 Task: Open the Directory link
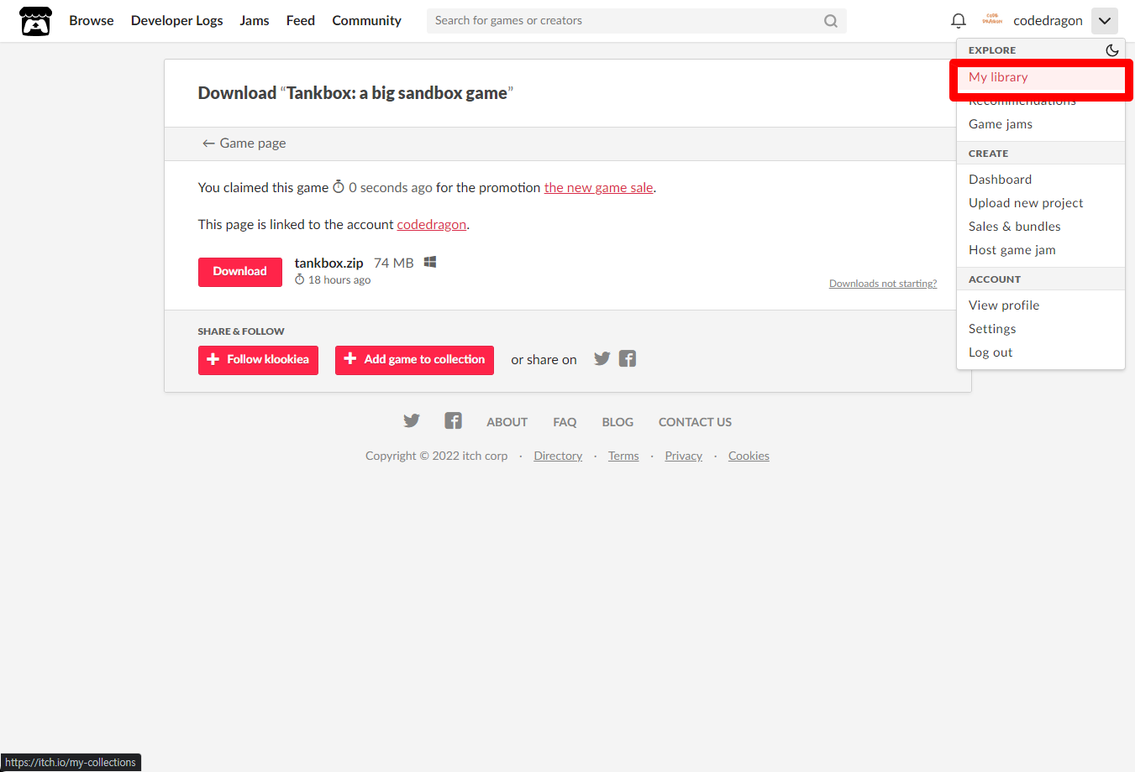(x=558, y=456)
